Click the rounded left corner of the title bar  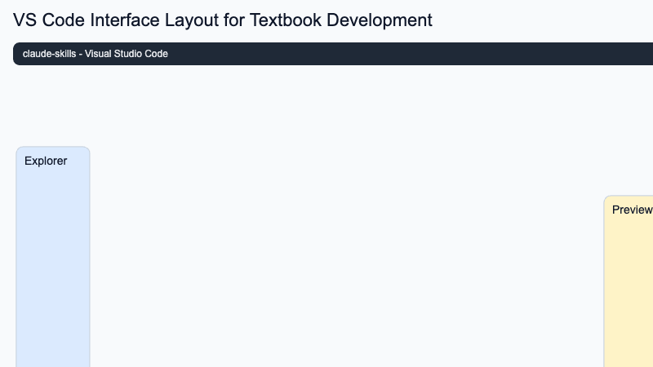click(17, 54)
